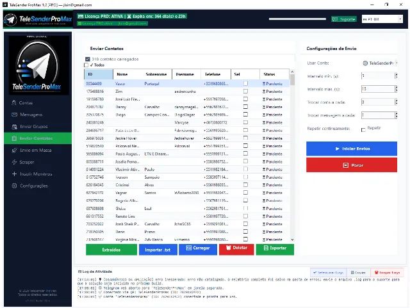The image size is (410, 308).
Task: Click the folder icon on Carregar
Action: tap(189, 248)
